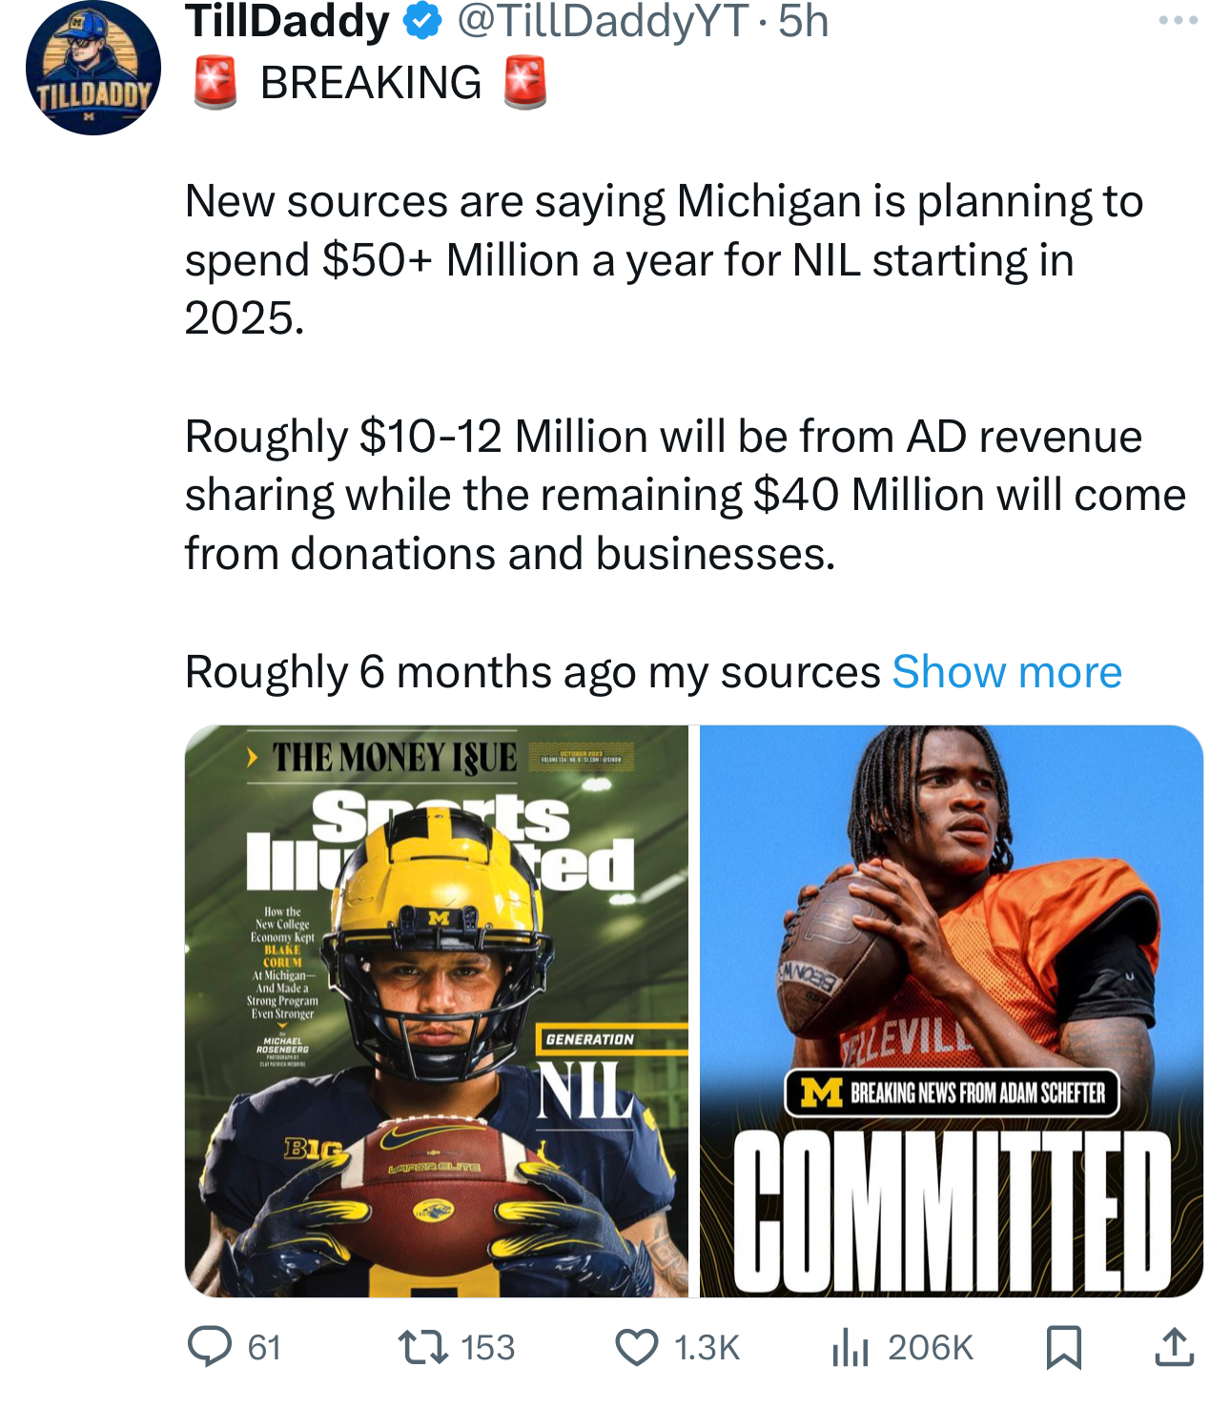Click the 61 replies count
This screenshot has height=1408, width=1230.
(264, 1347)
